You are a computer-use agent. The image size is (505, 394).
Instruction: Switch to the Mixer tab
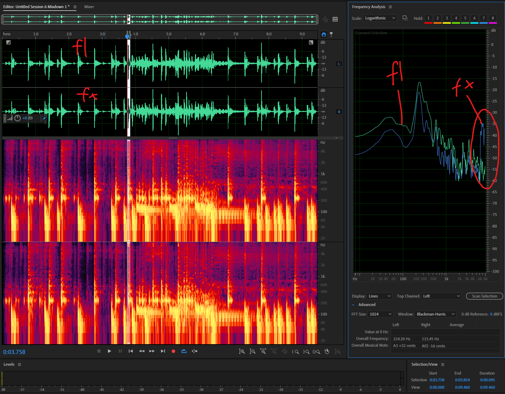coord(89,7)
